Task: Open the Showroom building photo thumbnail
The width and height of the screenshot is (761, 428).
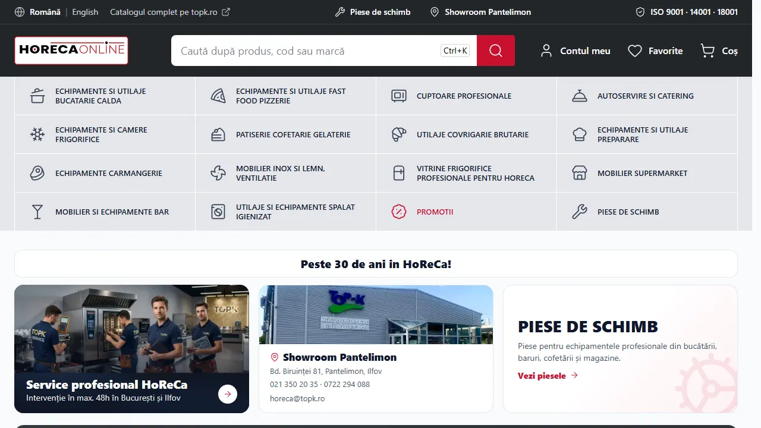Action: 376,314
